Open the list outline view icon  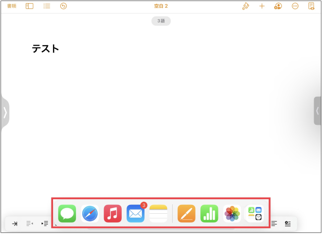47,6
